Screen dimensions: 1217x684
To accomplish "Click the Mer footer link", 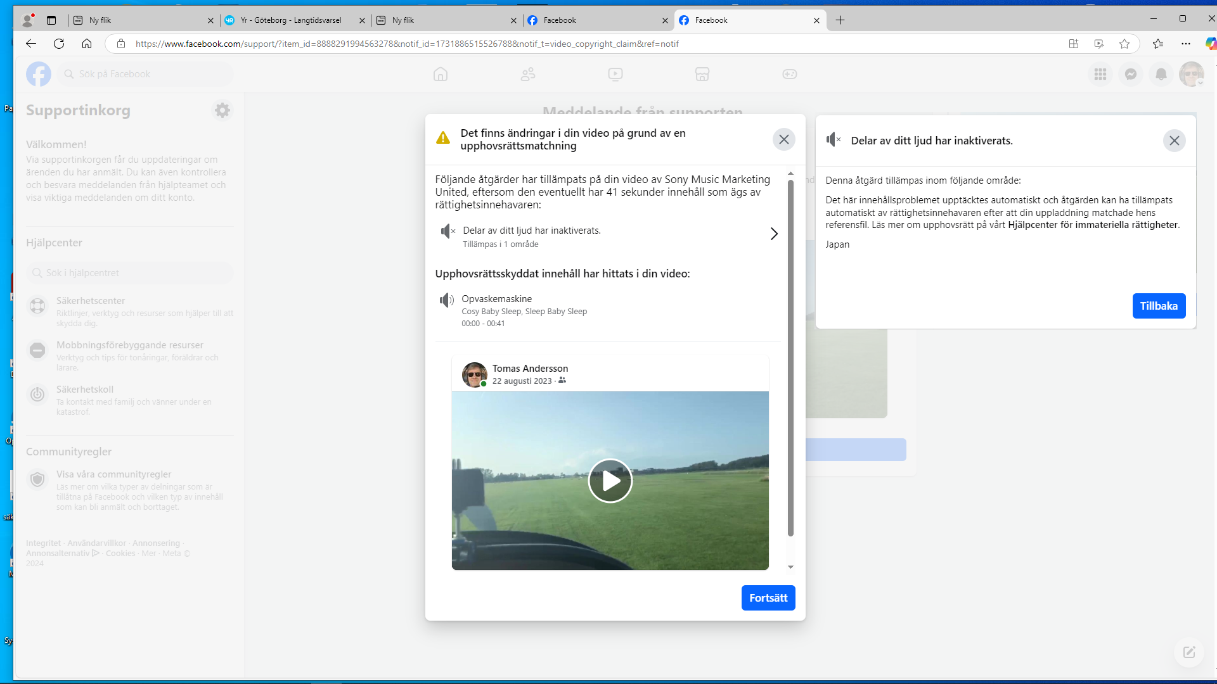I will click(x=149, y=554).
